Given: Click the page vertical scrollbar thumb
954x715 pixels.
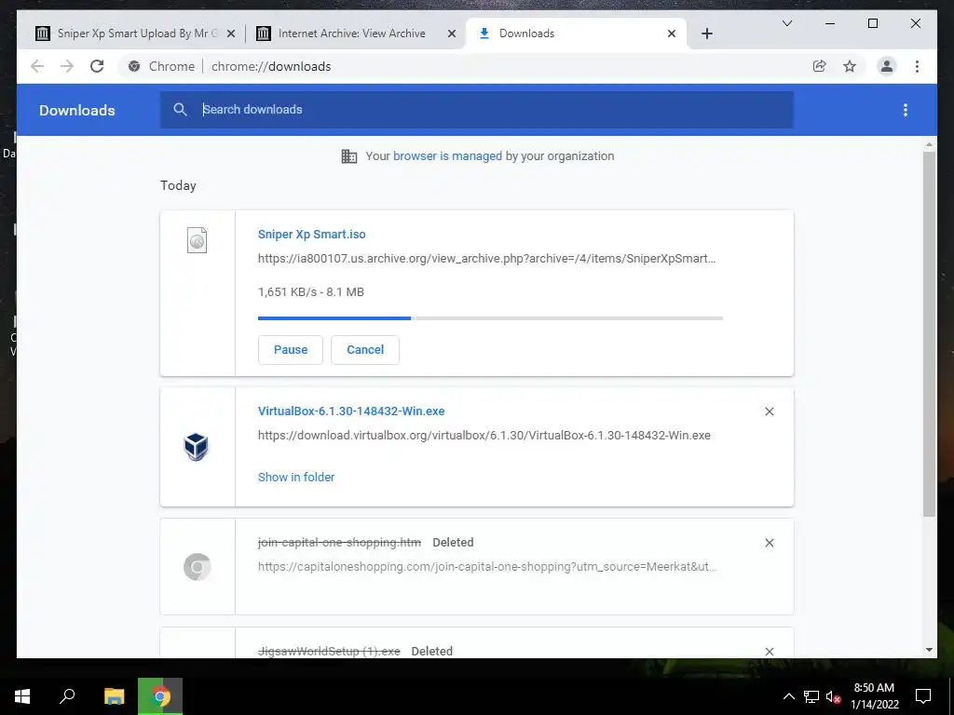Looking at the screenshot, I should 929,334.
